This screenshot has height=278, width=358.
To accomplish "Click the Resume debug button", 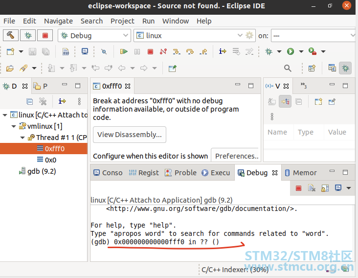I will (x=124, y=51).
